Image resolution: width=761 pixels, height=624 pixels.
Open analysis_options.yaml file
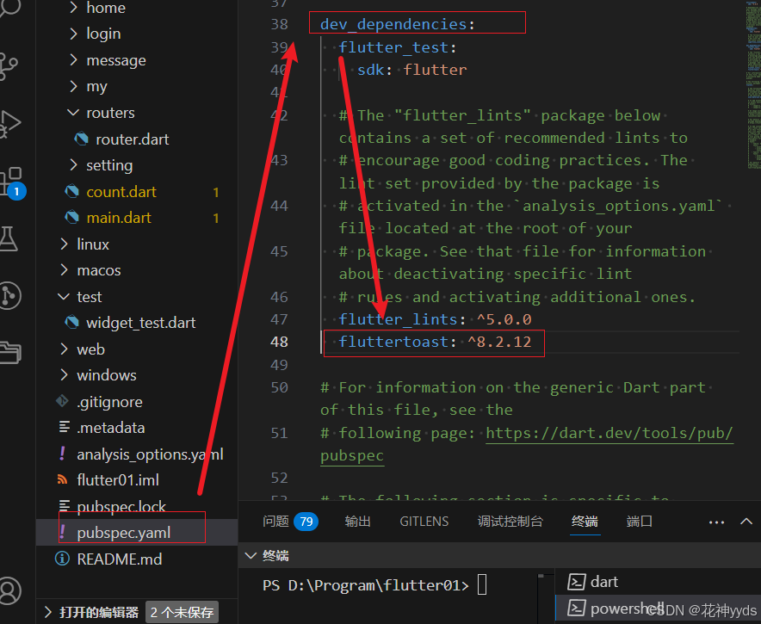click(150, 454)
